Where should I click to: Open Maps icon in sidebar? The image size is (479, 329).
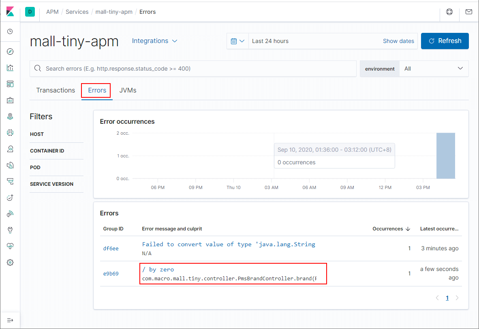[10, 116]
